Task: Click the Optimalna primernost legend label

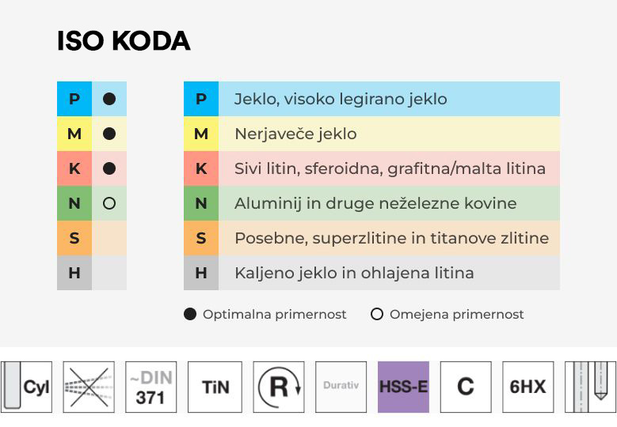Action: (274, 315)
